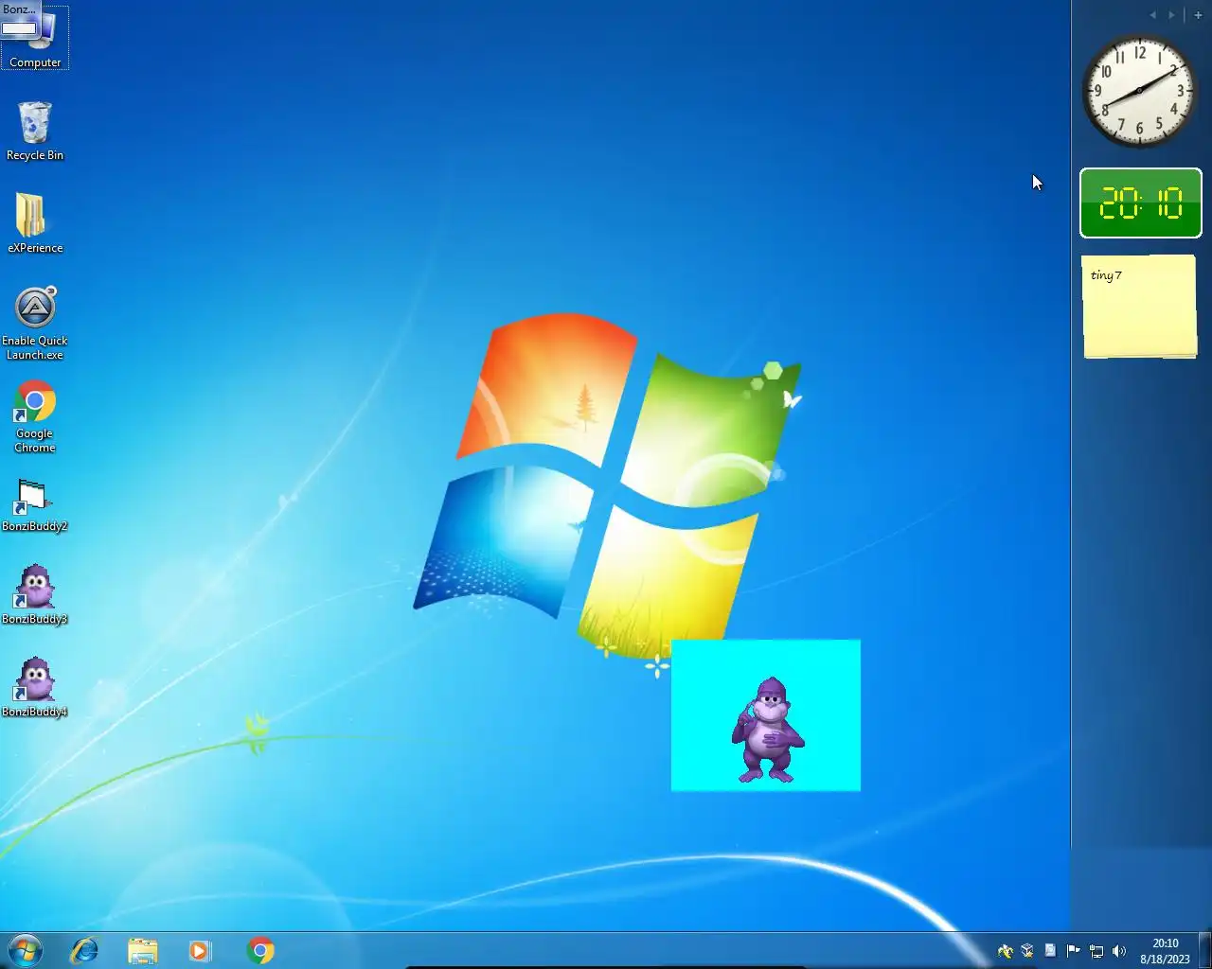1212x969 pixels.
Task: Click the VirtualBox cube tray icon
Action: [1027, 951]
